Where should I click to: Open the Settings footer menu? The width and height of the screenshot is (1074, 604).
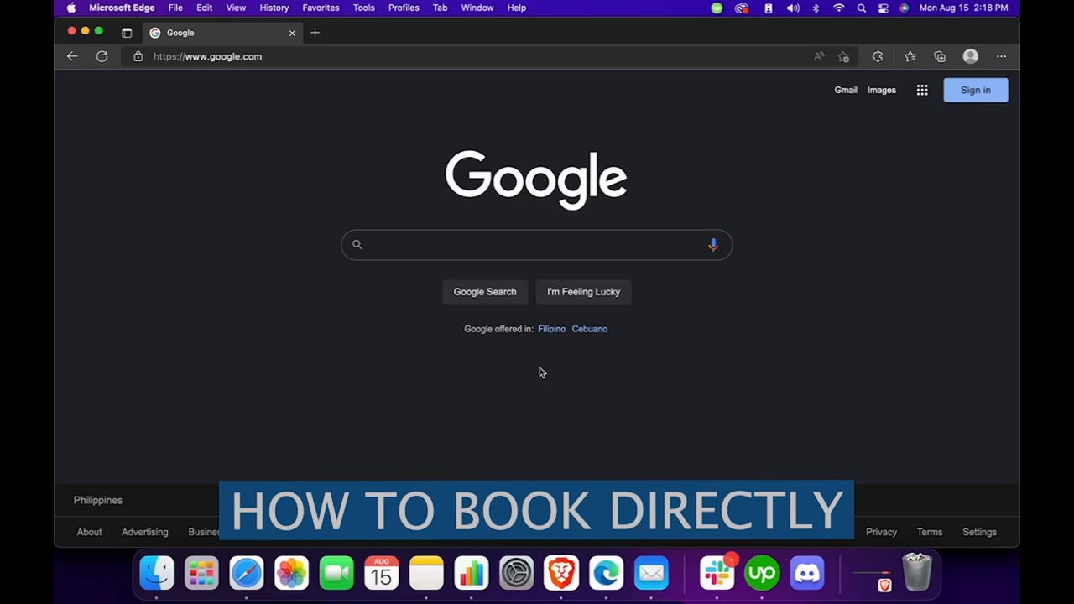[979, 532]
